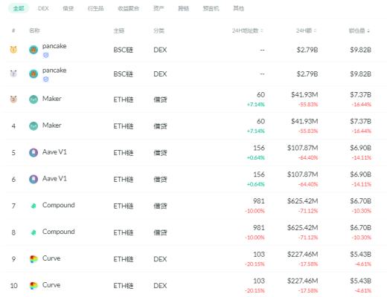This screenshot has height=297, width=387.
Task: Click the pancake logo in the silver-medal row
Action: point(33,74)
